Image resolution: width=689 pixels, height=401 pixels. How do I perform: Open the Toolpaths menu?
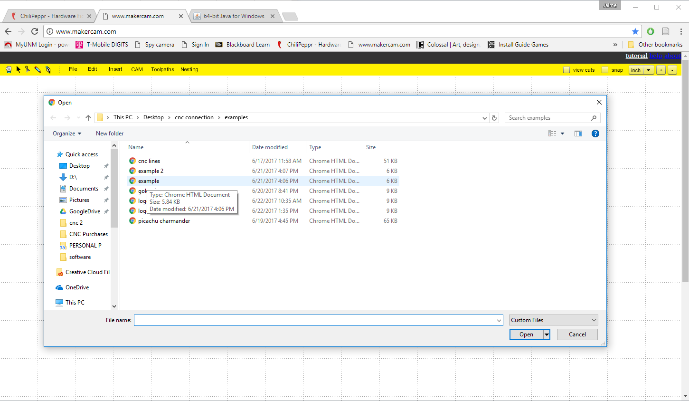[x=162, y=69]
